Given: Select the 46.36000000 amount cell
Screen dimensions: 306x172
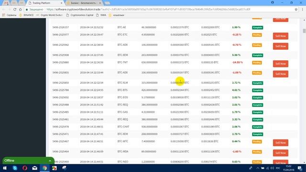Looking at the screenshot, I should click(149, 27).
